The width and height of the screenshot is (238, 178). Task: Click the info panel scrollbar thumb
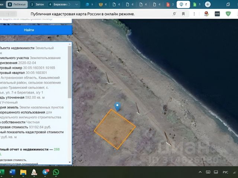[x=70, y=72]
